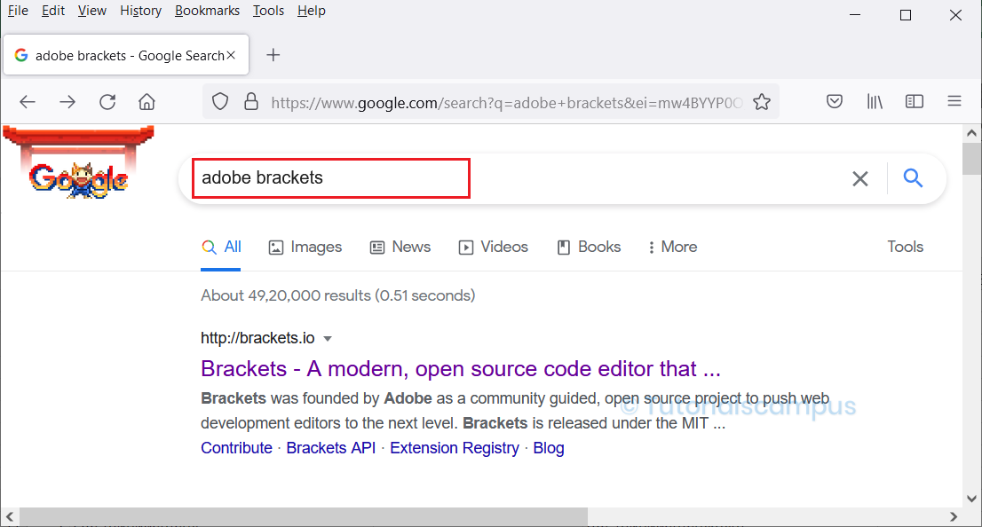Go forward to the next page
Image resolution: width=982 pixels, height=527 pixels.
[67, 101]
